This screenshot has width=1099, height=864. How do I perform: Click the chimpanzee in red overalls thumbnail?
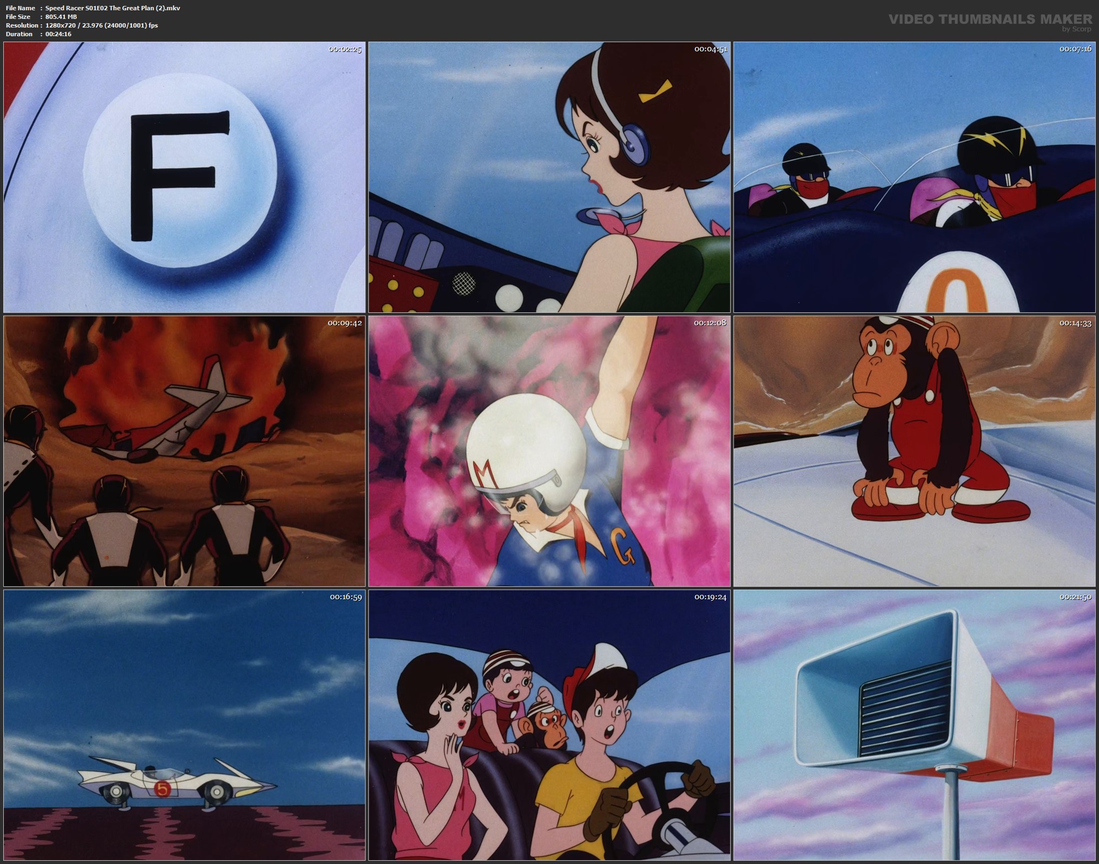(x=915, y=451)
